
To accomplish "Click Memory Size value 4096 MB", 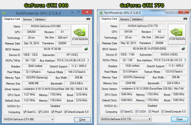I will coord(33,83).
